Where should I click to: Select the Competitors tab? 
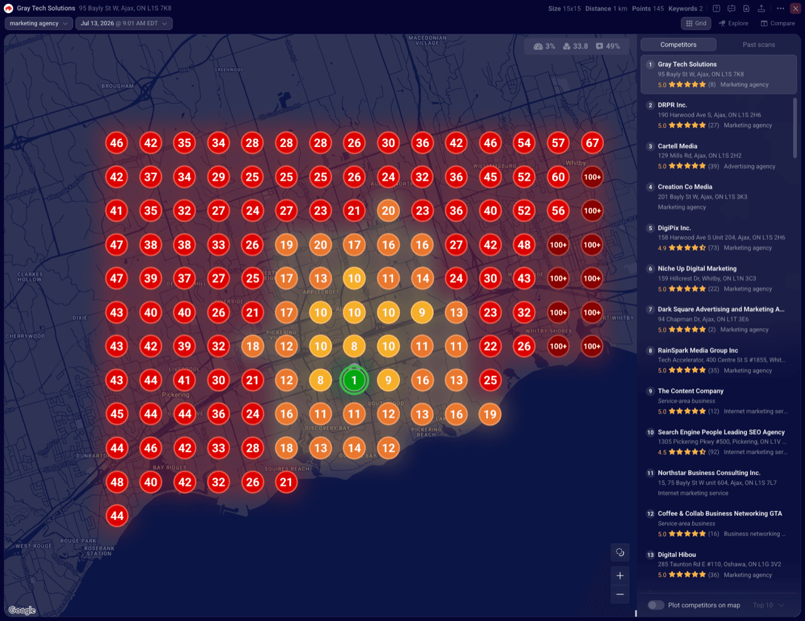coord(678,45)
